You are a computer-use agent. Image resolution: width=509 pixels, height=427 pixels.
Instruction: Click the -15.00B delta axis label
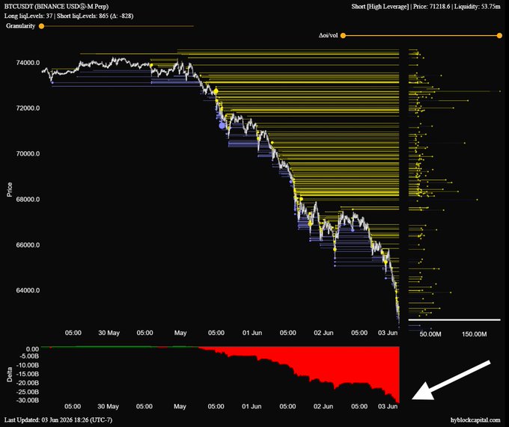(28, 374)
